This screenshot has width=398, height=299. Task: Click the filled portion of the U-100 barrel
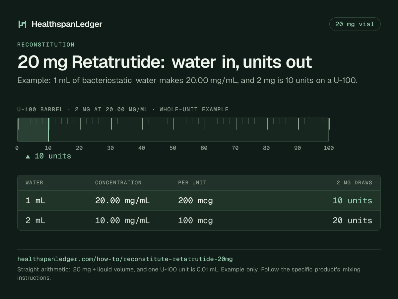tap(33, 130)
